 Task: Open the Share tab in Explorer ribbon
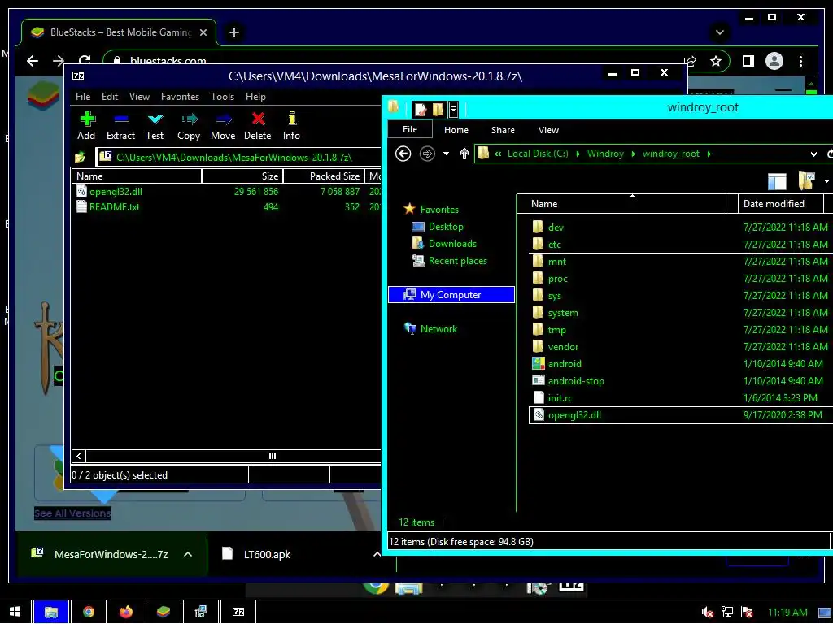(503, 130)
